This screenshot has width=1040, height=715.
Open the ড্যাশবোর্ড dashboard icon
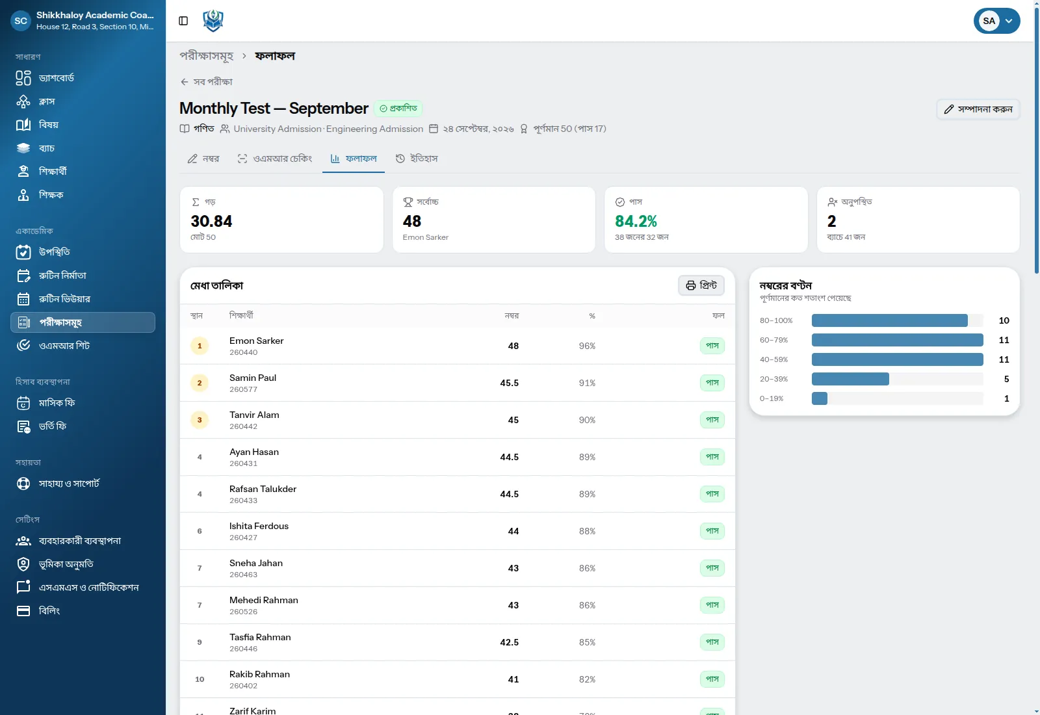tap(23, 78)
